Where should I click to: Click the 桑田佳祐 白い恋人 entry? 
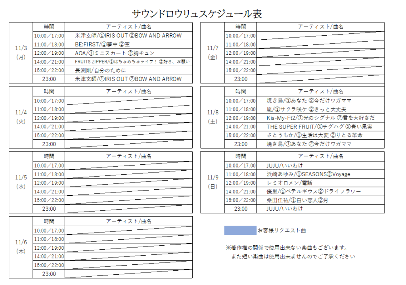tap(297, 200)
